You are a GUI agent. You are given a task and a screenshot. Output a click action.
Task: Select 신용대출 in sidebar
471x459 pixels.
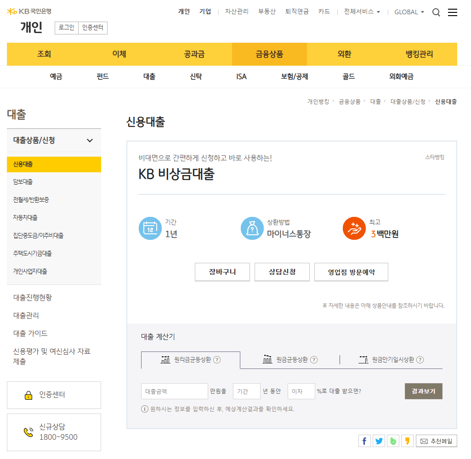coord(54,164)
